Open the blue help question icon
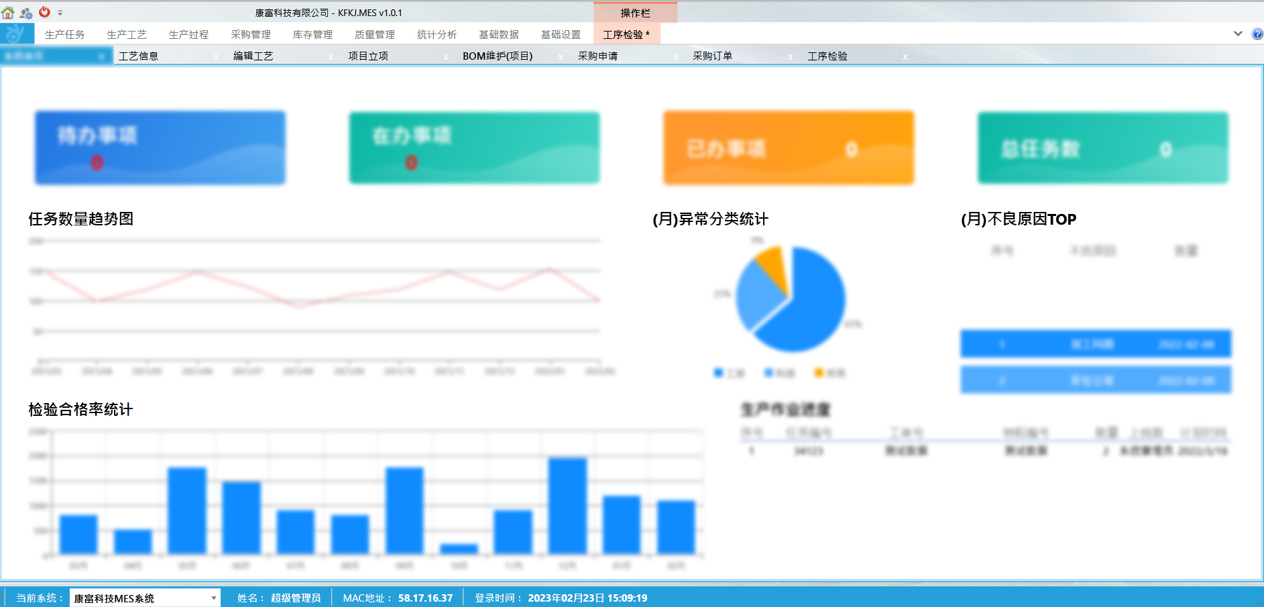The width and height of the screenshot is (1264, 607). click(x=1257, y=34)
